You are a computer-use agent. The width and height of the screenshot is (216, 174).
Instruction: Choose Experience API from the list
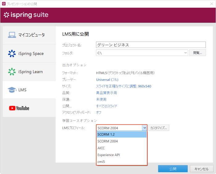[x=122, y=155]
